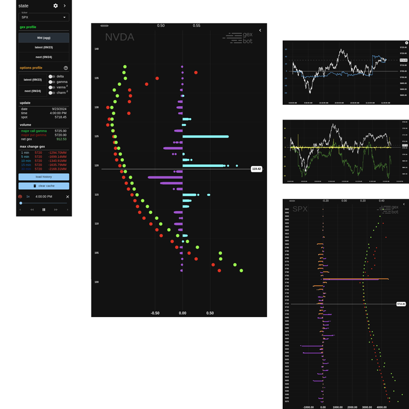Click the gex profile section heading
The width and height of the screenshot is (409, 409).
[28, 27]
